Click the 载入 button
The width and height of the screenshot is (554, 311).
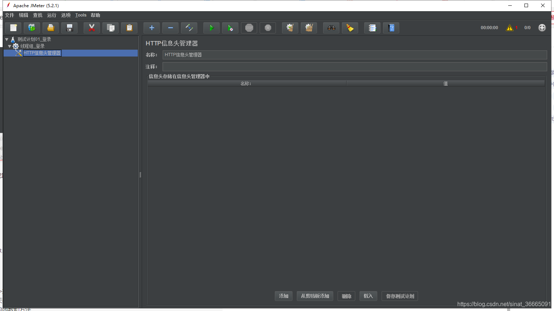[x=368, y=296]
